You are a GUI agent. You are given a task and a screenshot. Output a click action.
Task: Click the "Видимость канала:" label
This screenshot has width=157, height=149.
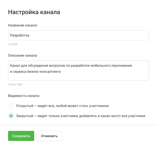tap(24, 96)
